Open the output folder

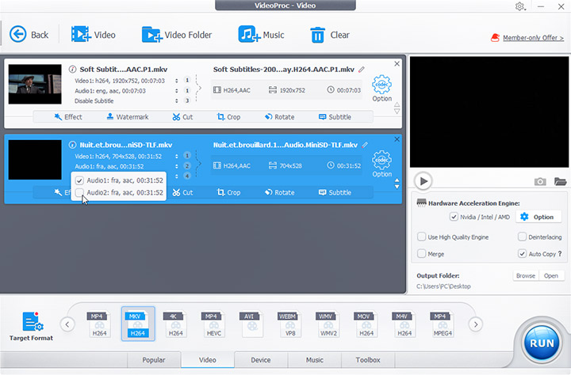551,276
